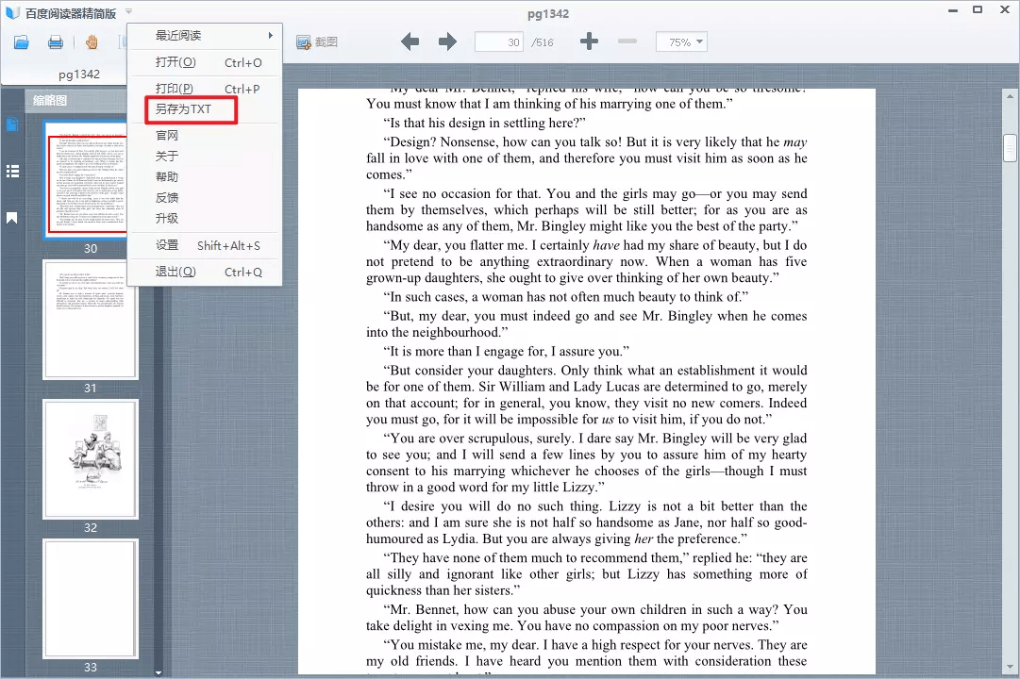Choose 另存为TXT from the menu

pos(184,109)
